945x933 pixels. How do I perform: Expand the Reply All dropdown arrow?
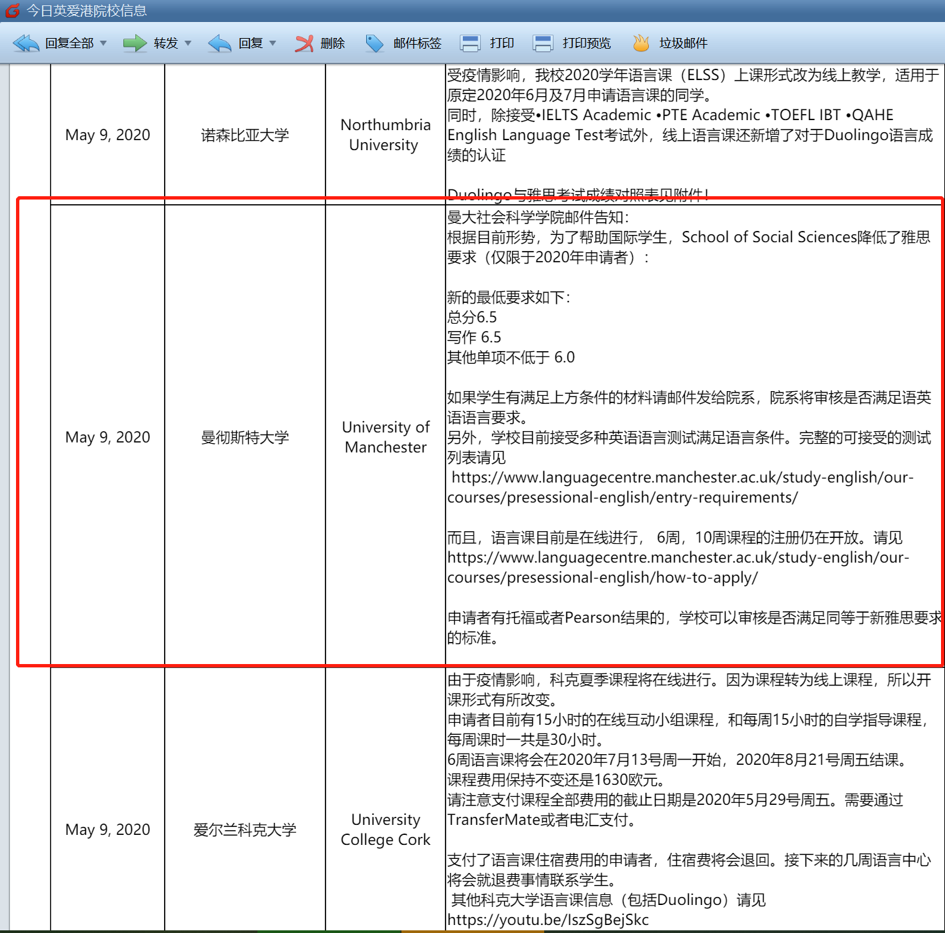(103, 43)
